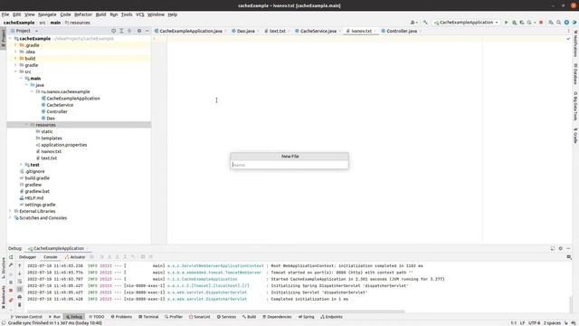
Task: Run with coverage icon in top toolbar
Action: [x=522, y=23]
